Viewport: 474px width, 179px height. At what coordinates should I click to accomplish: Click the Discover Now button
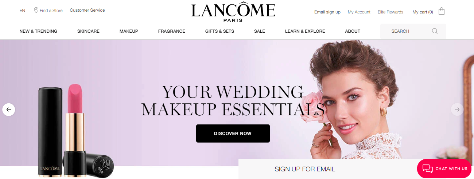click(233, 134)
